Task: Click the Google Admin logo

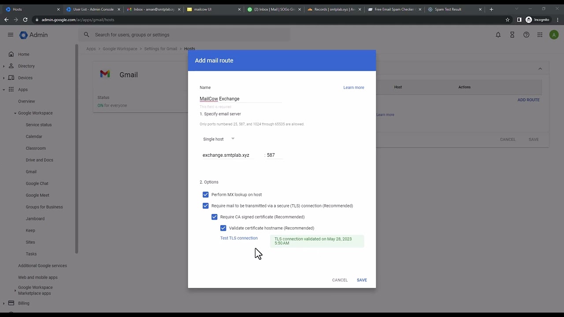Action: 33,35
